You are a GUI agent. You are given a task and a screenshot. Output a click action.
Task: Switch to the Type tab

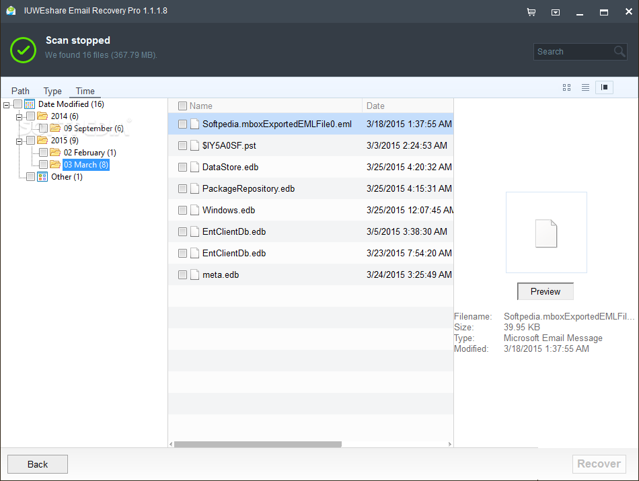pos(52,91)
